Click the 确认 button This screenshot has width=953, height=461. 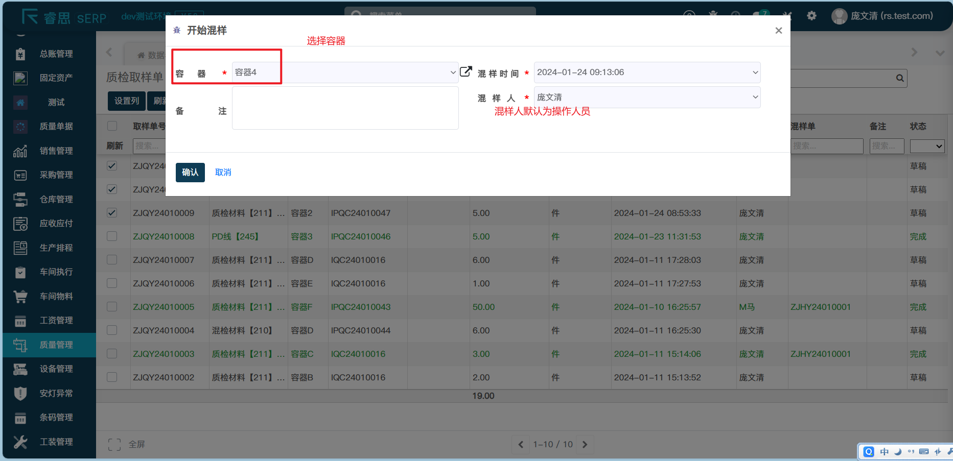(x=190, y=173)
